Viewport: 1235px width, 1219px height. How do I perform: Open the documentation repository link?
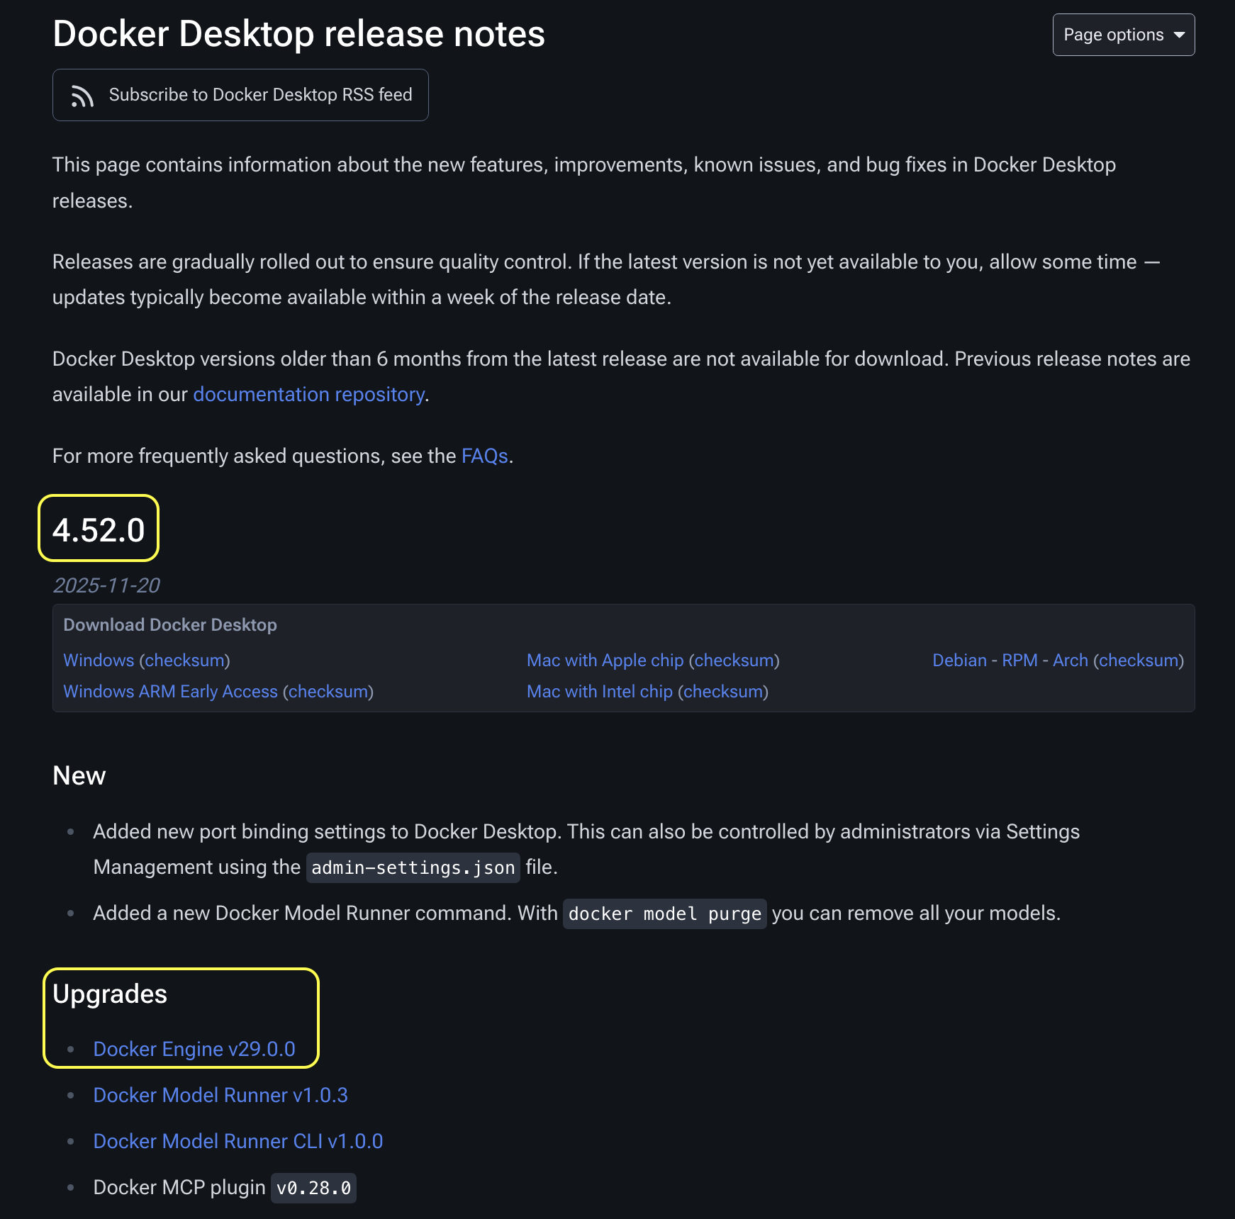308,395
